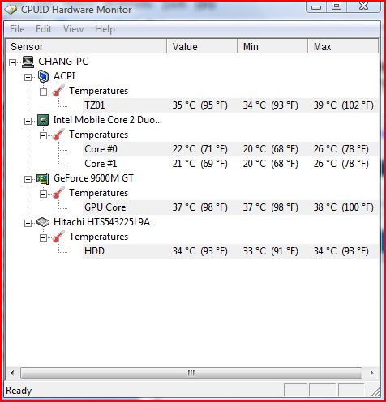
Task: Click TZ01 value 35 °C (95 °F)
Action: 200,105
